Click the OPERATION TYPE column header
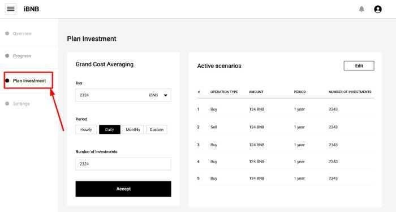Image resolution: width=396 pixels, height=212 pixels. pos(224,92)
